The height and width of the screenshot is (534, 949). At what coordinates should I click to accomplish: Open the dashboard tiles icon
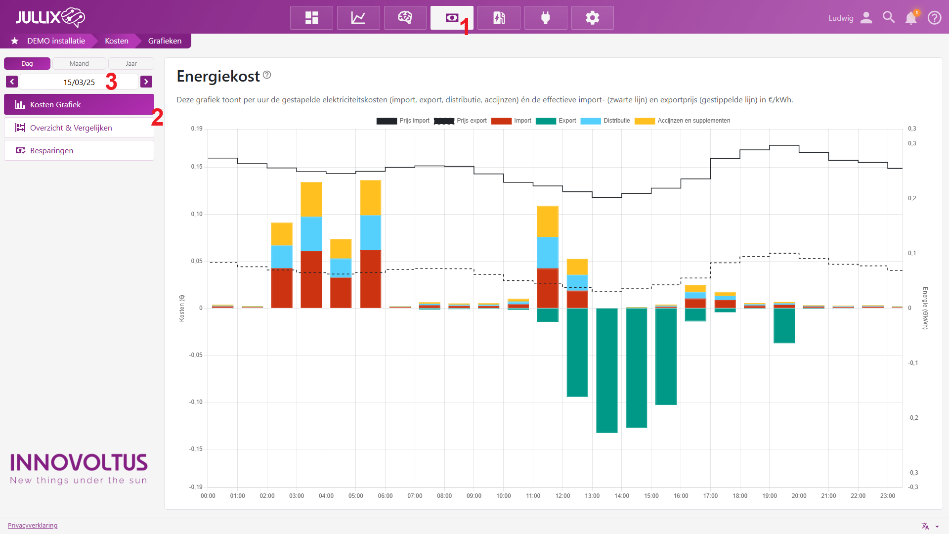(311, 18)
